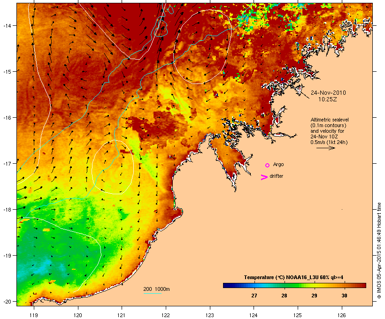Click the longitude label 122
The height and width of the screenshot is (319, 385).
click(x=166, y=315)
